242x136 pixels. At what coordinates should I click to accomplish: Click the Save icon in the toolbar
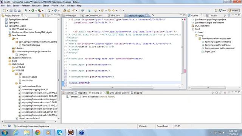coord(11,11)
